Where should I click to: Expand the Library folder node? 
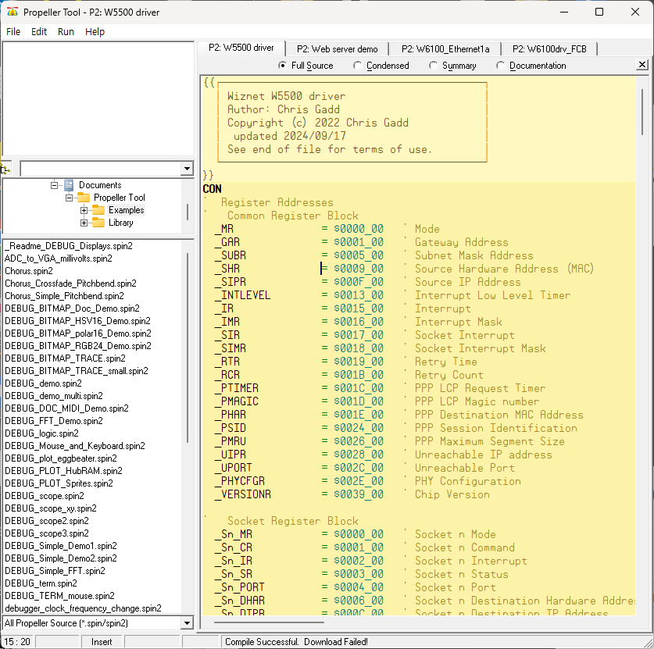84,223
